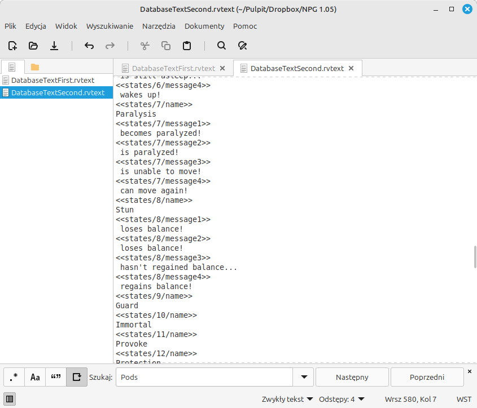Viewport: 477px width, 408px height.
Task: Toggle regular expression search option
Action: (14, 377)
